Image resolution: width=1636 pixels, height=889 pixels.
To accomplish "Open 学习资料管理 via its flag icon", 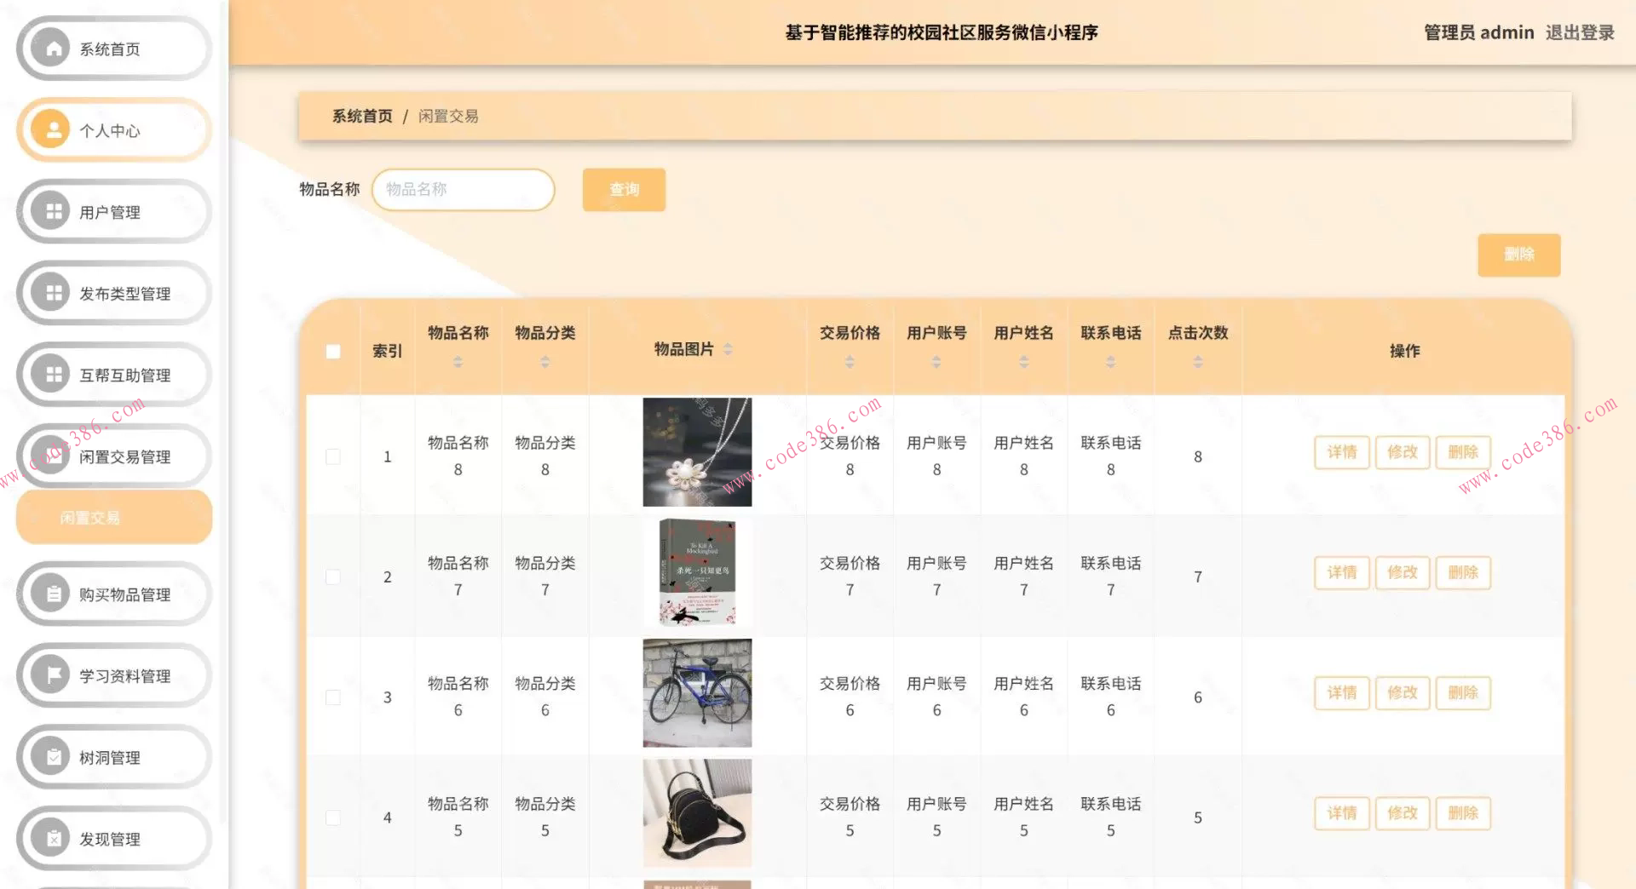I will pos(52,675).
